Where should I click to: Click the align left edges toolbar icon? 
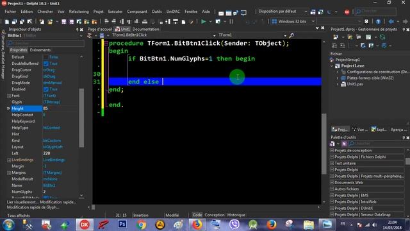point(106,21)
